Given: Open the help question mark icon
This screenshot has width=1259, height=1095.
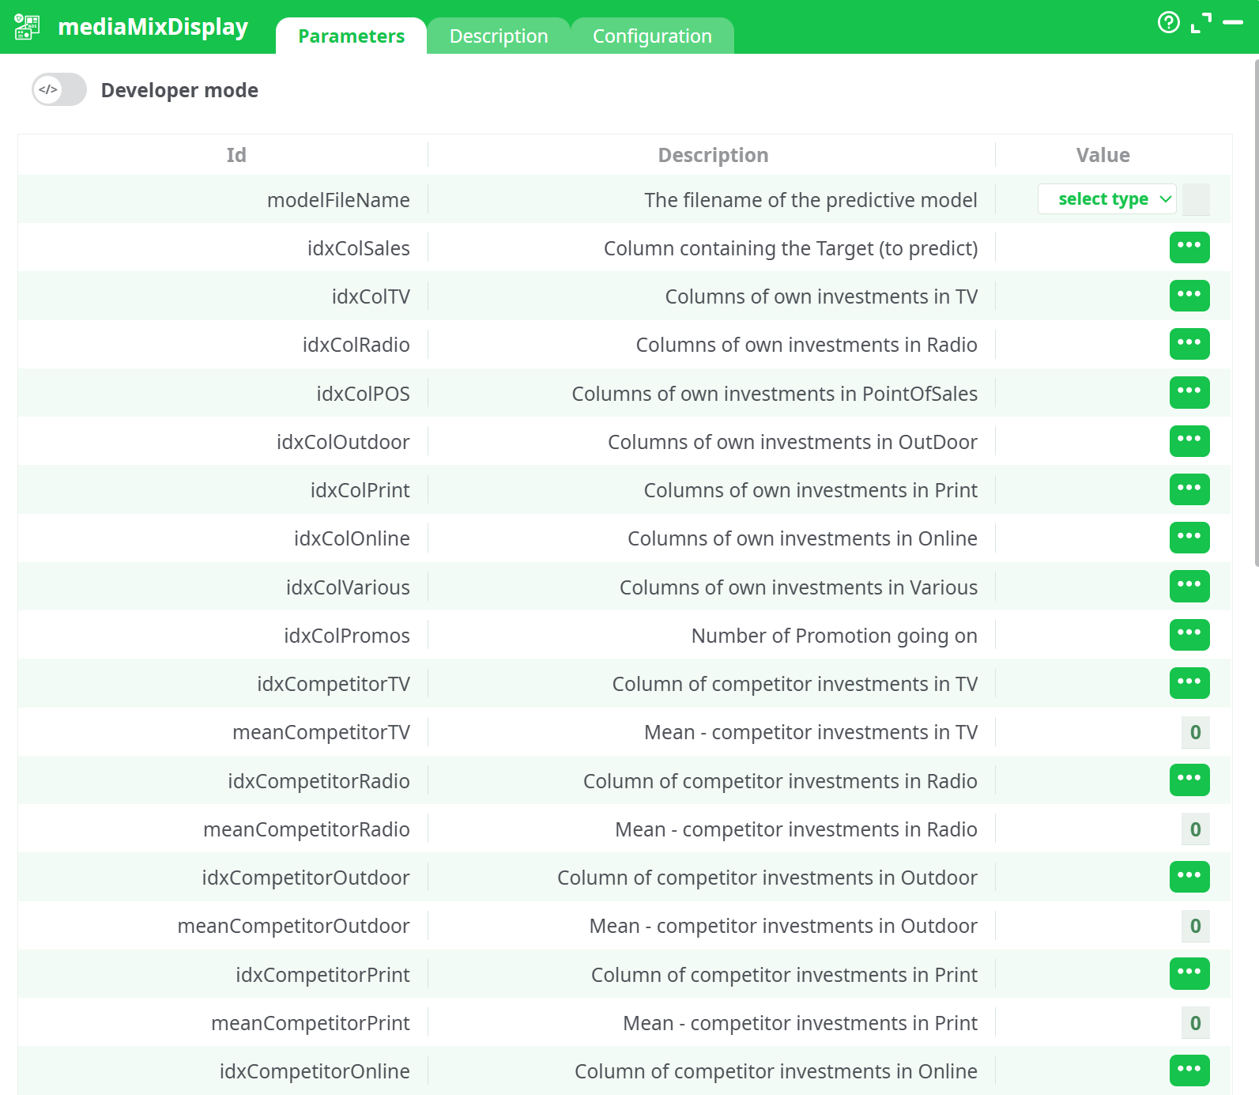Looking at the screenshot, I should pos(1168,23).
